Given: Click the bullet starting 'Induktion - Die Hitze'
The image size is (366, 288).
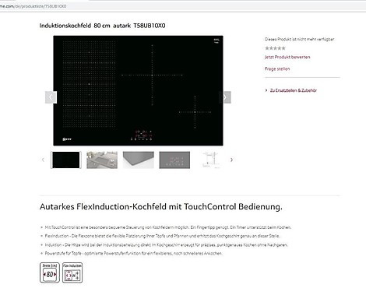Looking at the screenshot, I should coord(167,245).
